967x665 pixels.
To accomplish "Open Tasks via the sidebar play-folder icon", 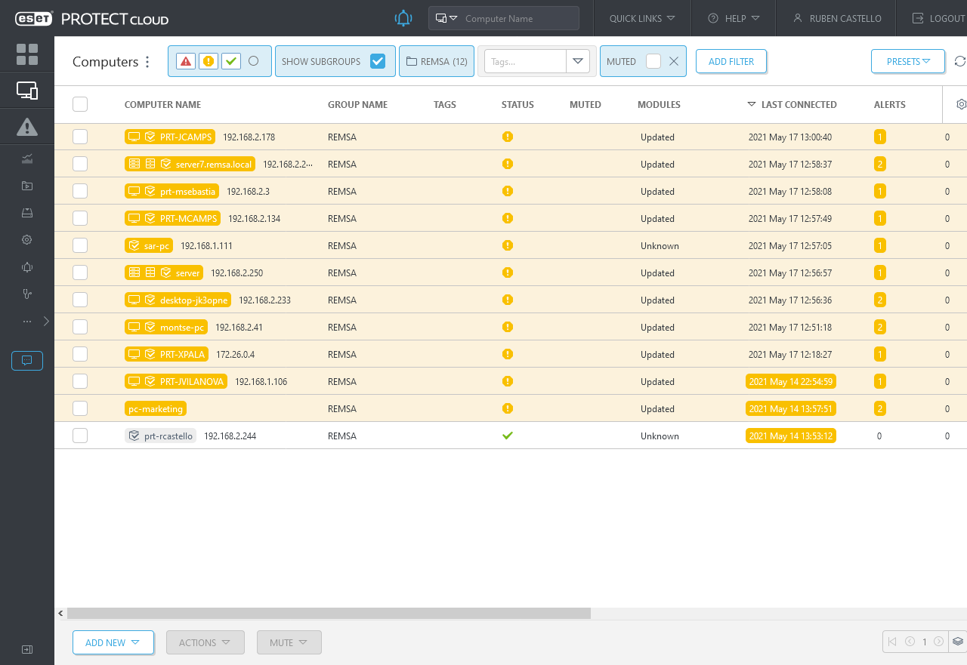I will [x=27, y=186].
